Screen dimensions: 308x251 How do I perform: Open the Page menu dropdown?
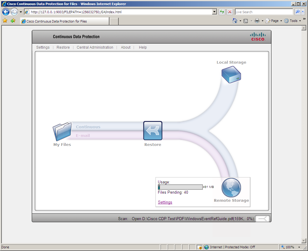[x=274, y=21]
